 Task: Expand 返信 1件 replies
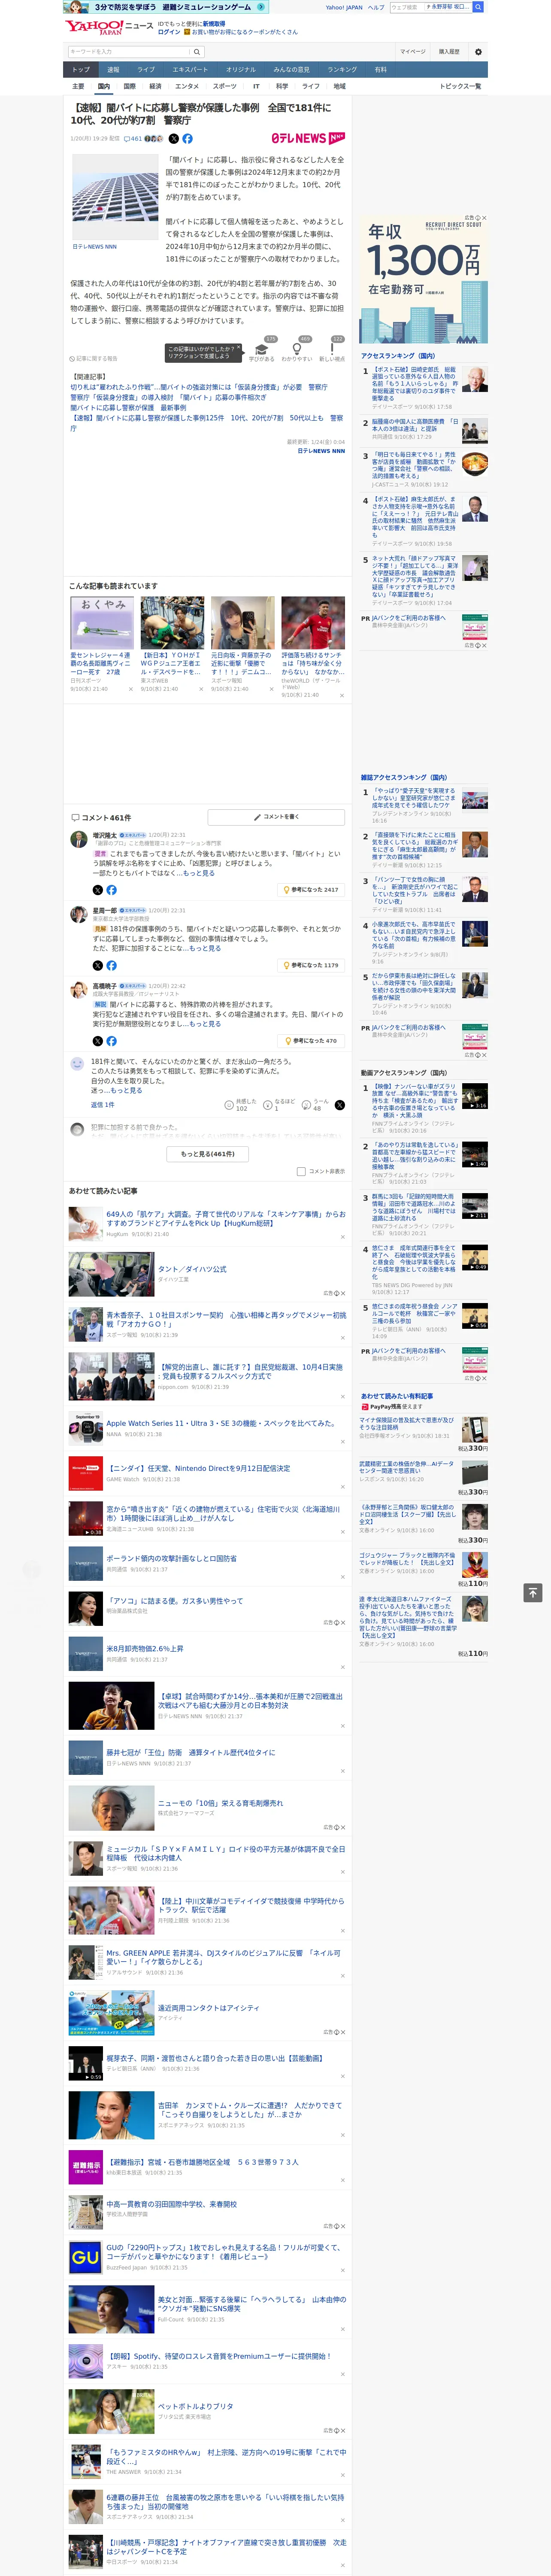102,1105
